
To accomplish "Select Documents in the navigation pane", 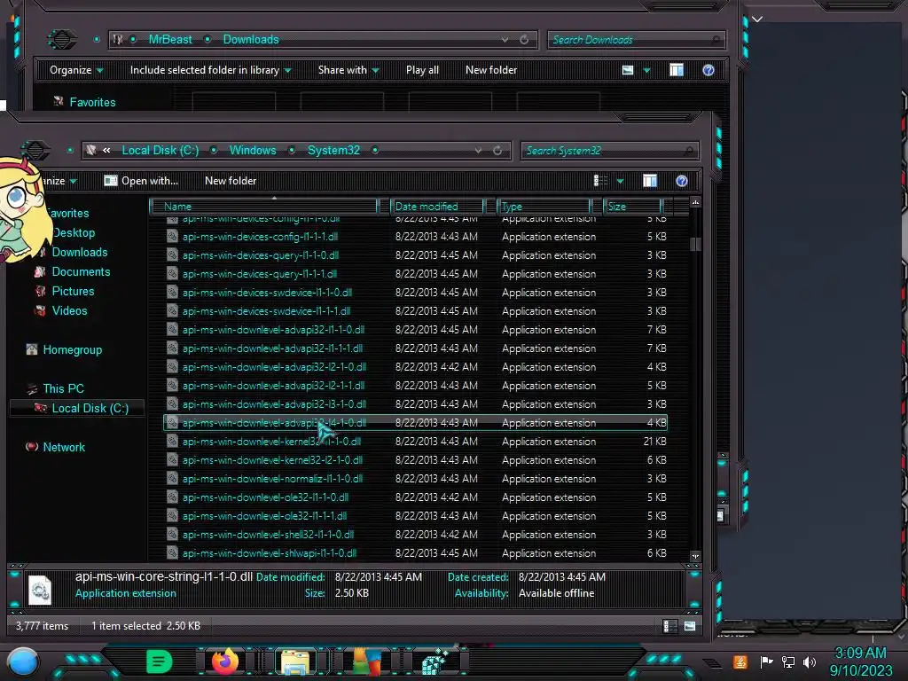I will 81,272.
